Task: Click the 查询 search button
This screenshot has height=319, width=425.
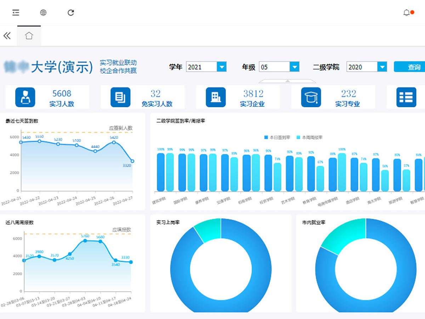Action: tap(411, 67)
